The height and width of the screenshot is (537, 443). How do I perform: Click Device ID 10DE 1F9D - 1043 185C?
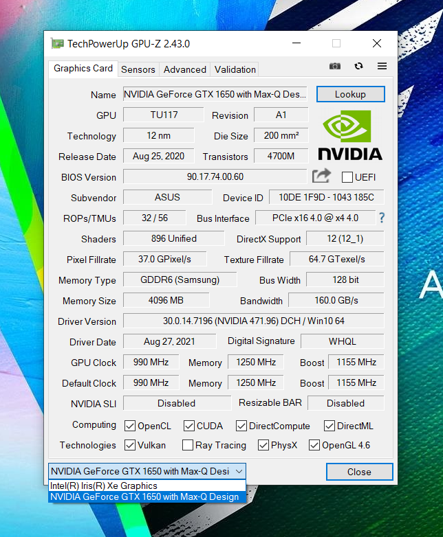click(326, 197)
